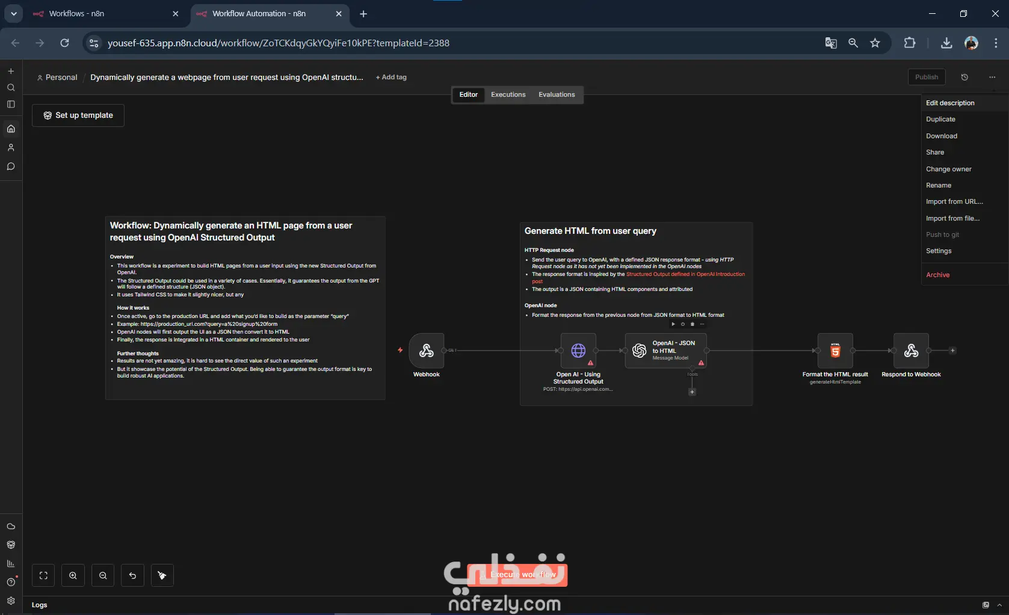1009x615 pixels.
Task: Choose Duplicate from the workflow menu
Action: pyautogui.click(x=964, y=119)
